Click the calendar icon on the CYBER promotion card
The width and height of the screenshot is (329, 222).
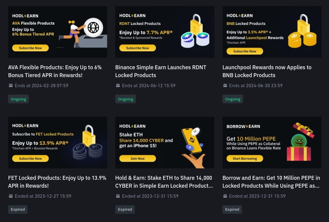point(118,196)
